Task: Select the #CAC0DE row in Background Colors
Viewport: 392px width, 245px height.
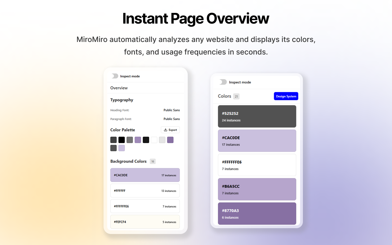Action: 145,175
